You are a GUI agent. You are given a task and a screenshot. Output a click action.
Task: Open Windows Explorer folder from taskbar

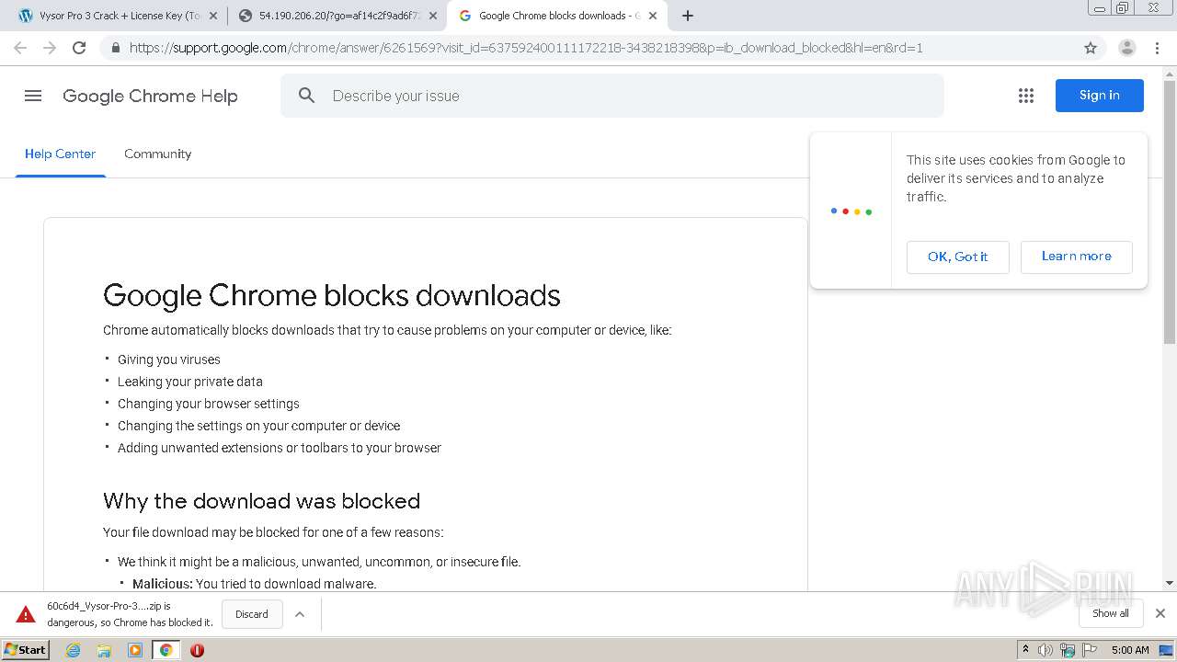pos(104,650)
